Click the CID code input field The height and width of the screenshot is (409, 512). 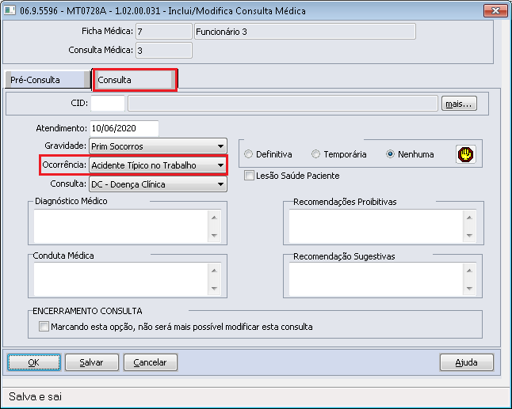click(108, 104)
